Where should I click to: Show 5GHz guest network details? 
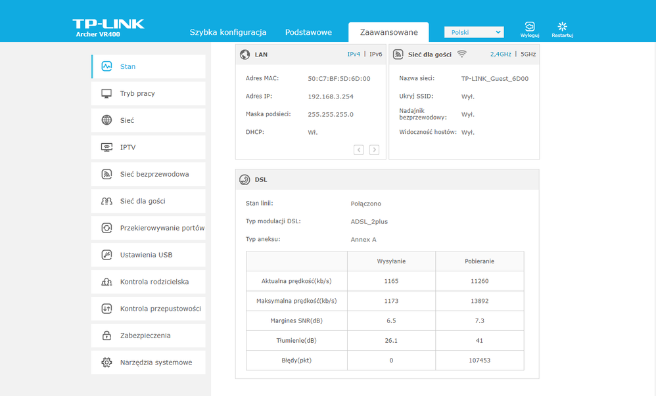528,55
